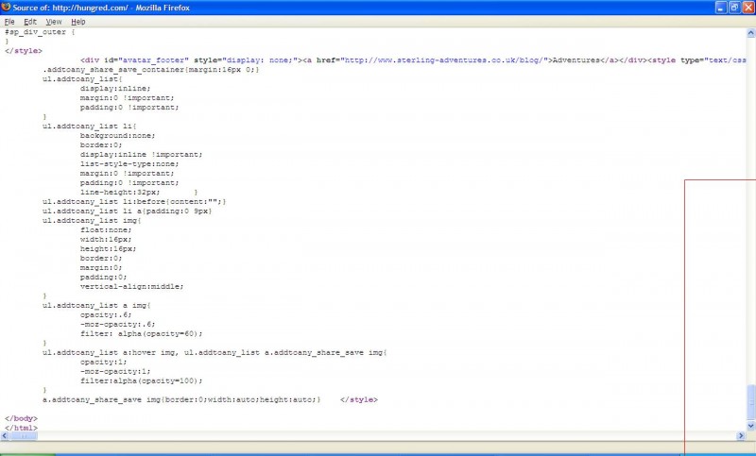This screenshot has width=756, height=456.
Task: Click the horizontal scrollbar left arrow
Action: 5,436
